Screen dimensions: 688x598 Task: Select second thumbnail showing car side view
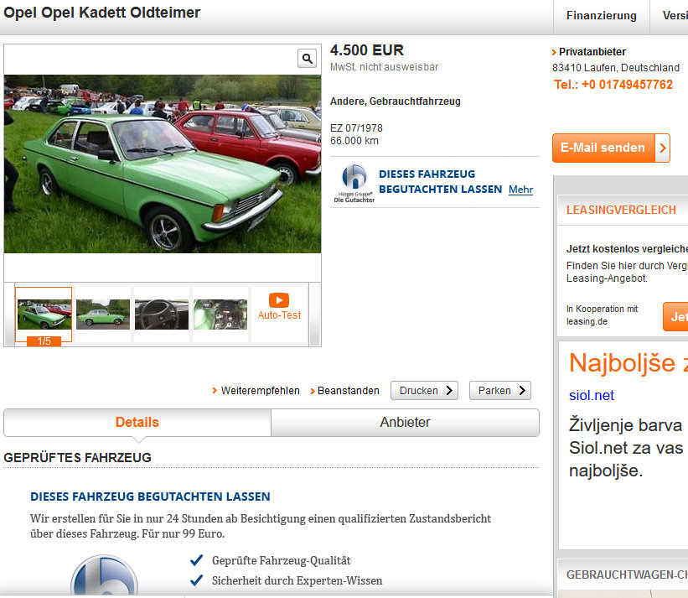(x=103, y=315)
